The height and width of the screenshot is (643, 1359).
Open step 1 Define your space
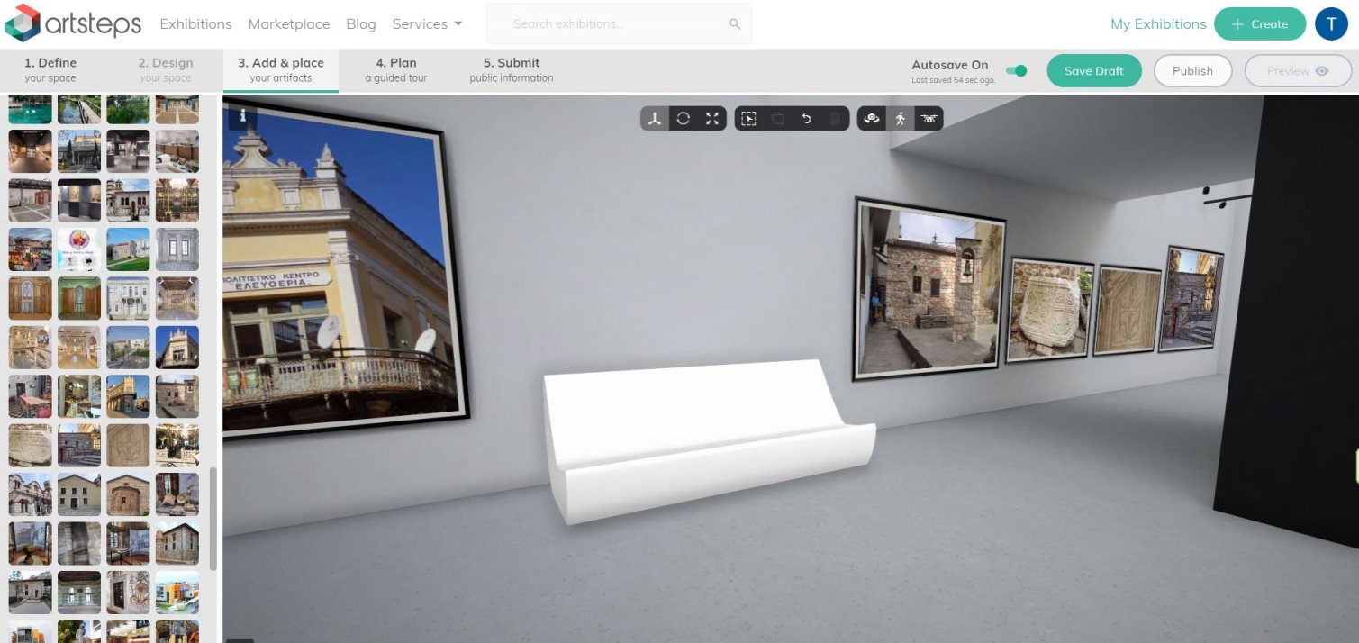point(50,70)
